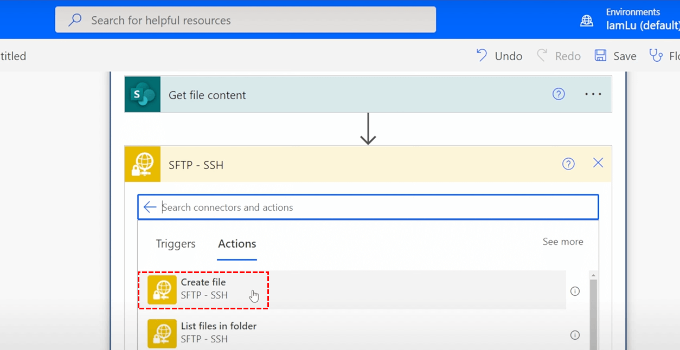Save the flow with the Save button
Screen dimensions: 680x350
click(x=615, y=56)
